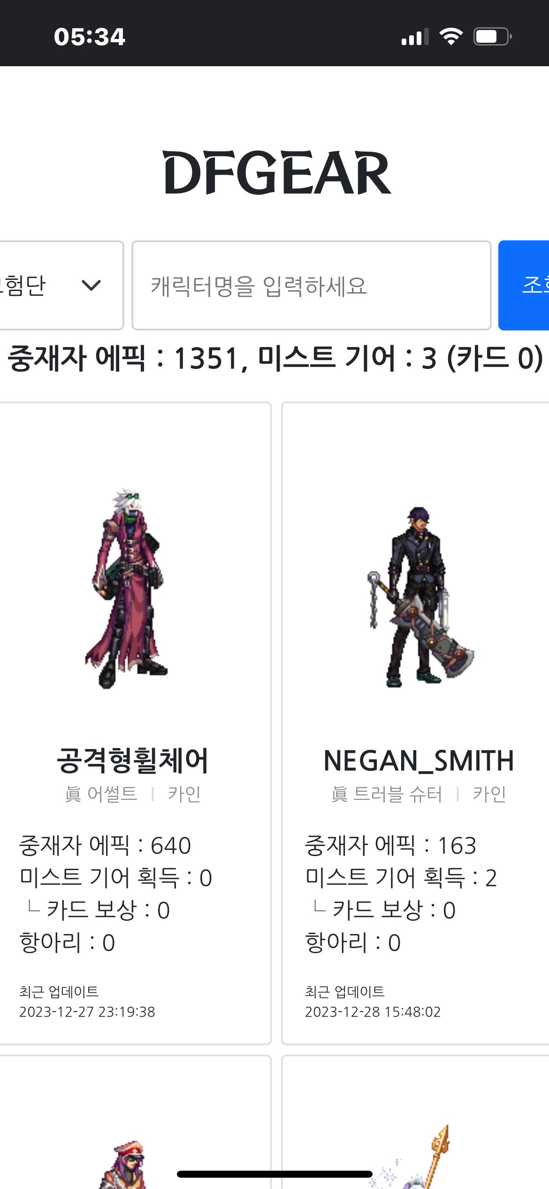549x1189 pixels.
Task: Open the 모험단 search type dropdown
Action: 61,286
